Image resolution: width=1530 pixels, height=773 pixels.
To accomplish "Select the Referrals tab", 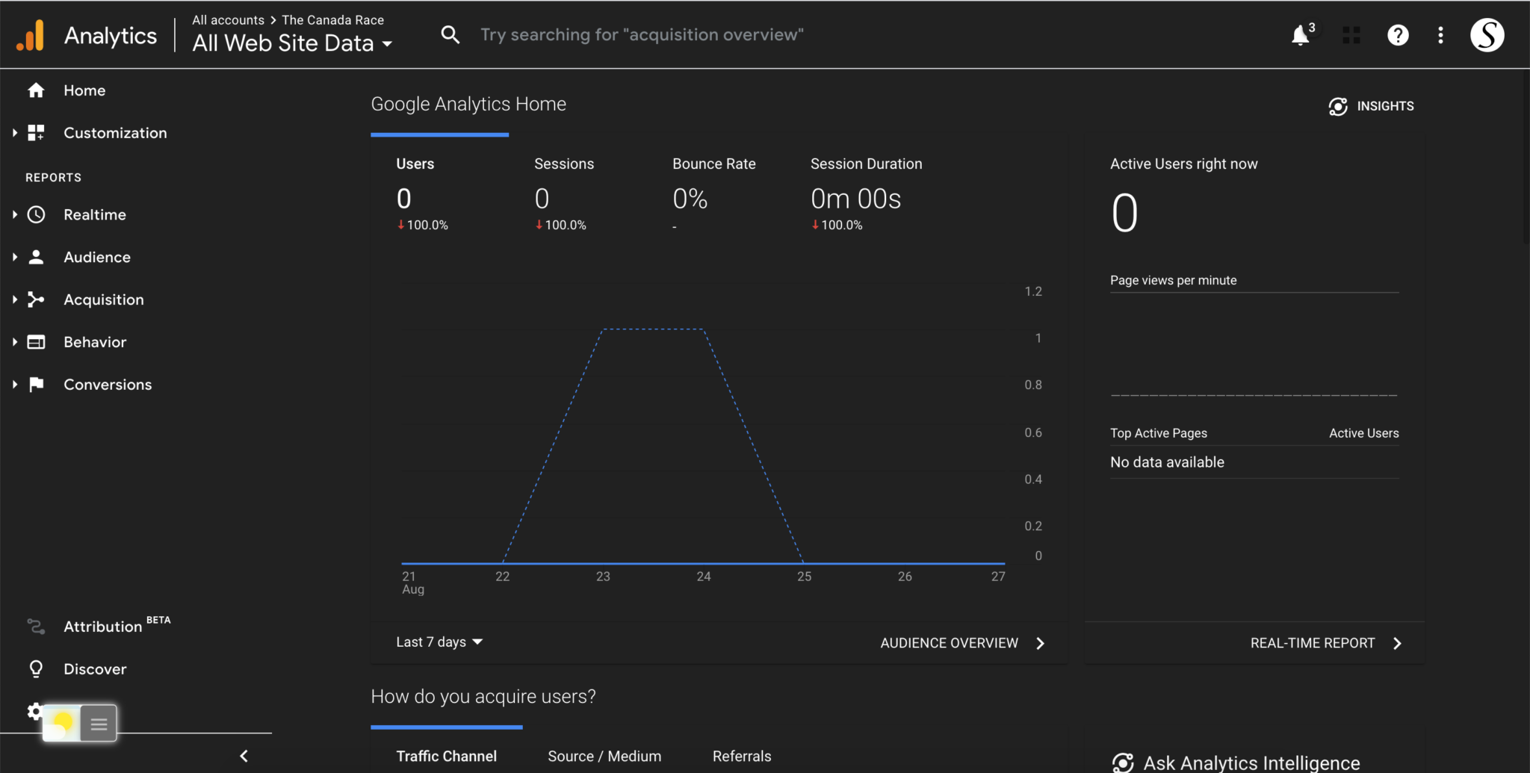I will 741,756.
